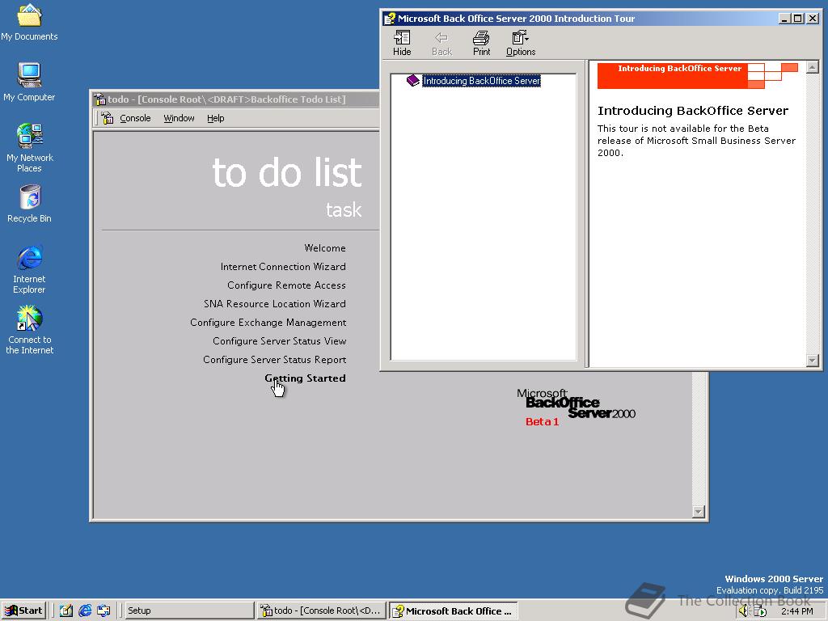Screen dimensions: 828x621
Task: Click scroll down arrow in todo window
Action: pyautogui.click(x=699, y=511)
